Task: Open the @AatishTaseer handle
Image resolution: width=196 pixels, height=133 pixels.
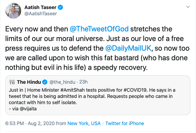Action: (41, 14)
